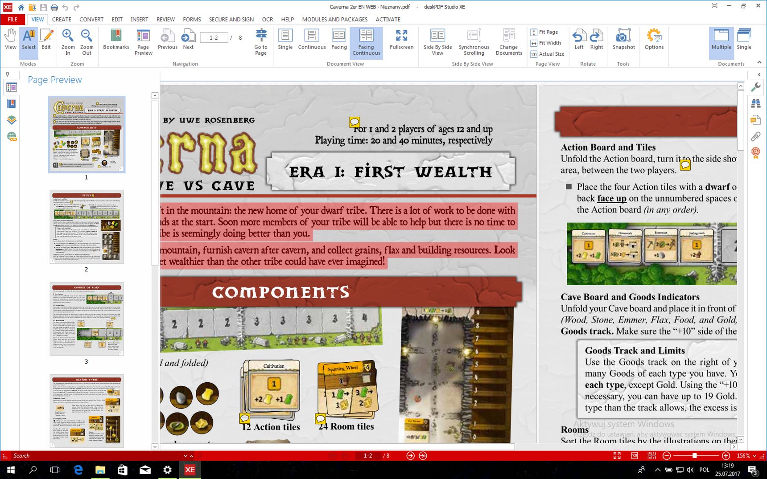767x479 pixels.
Task: Open the OCR tab
Action: point(268,19)
